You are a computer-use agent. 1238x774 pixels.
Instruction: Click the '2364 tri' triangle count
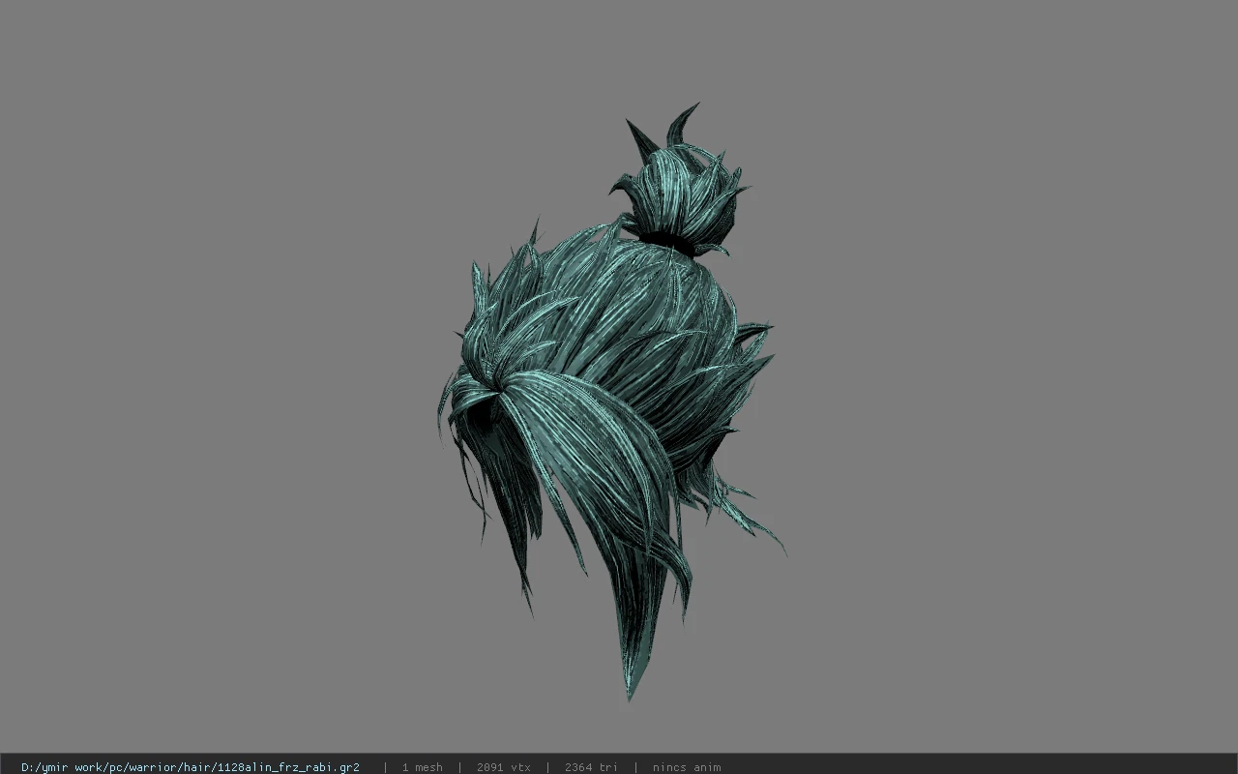[591, 767]
